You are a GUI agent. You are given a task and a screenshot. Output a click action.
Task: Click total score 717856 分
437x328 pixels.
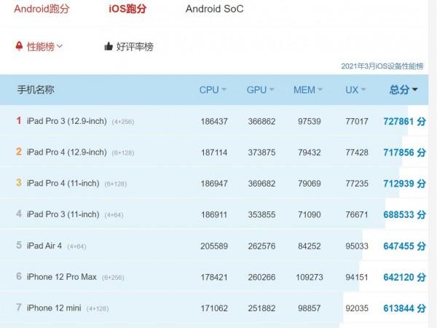click(x=404, y=152)
